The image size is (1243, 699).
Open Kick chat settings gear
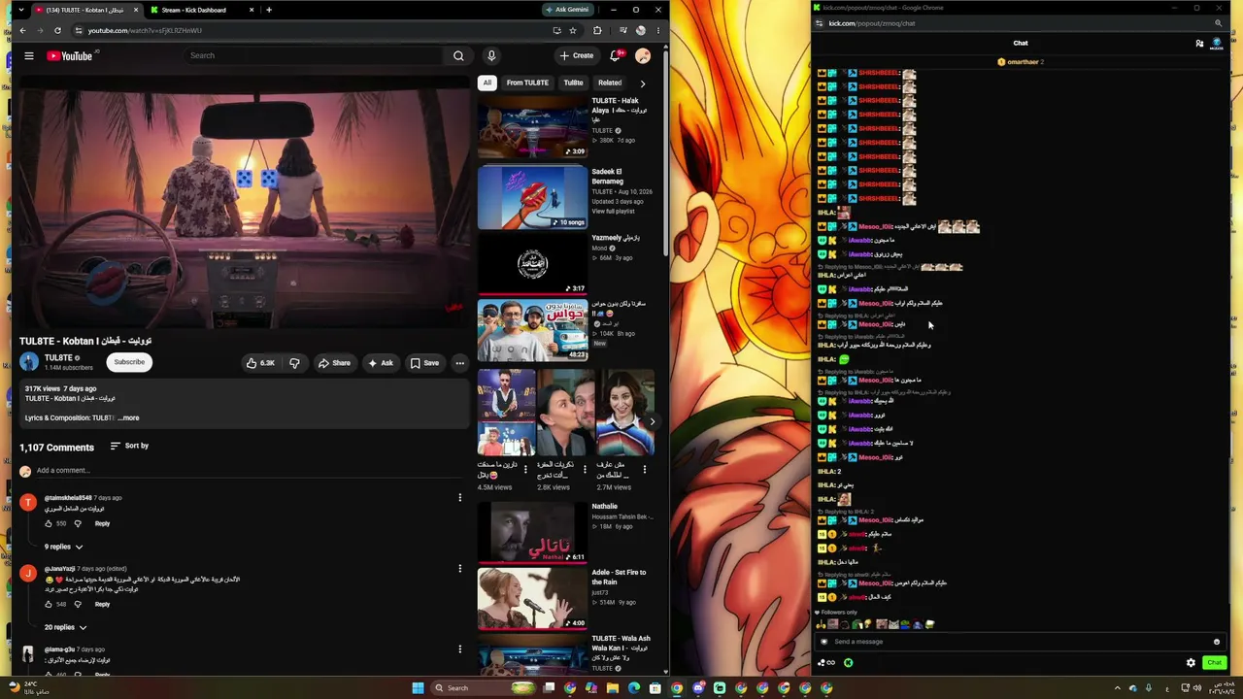pyautogui.click(x=1191, y=663)
